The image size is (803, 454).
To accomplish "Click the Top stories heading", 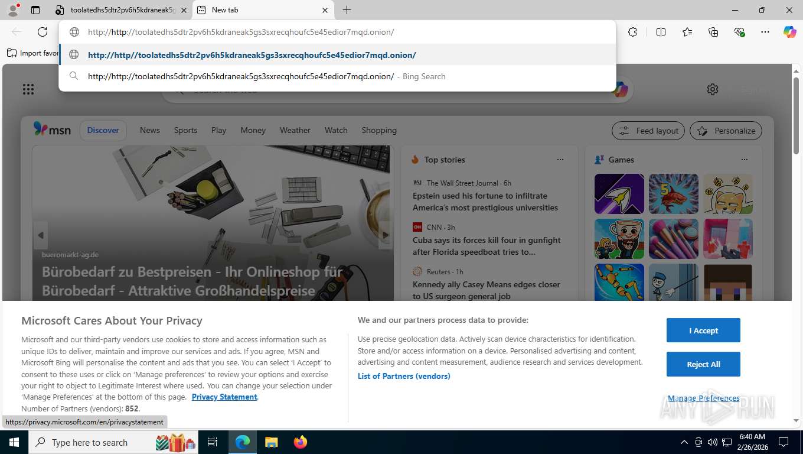I will [x=445, y=160].
